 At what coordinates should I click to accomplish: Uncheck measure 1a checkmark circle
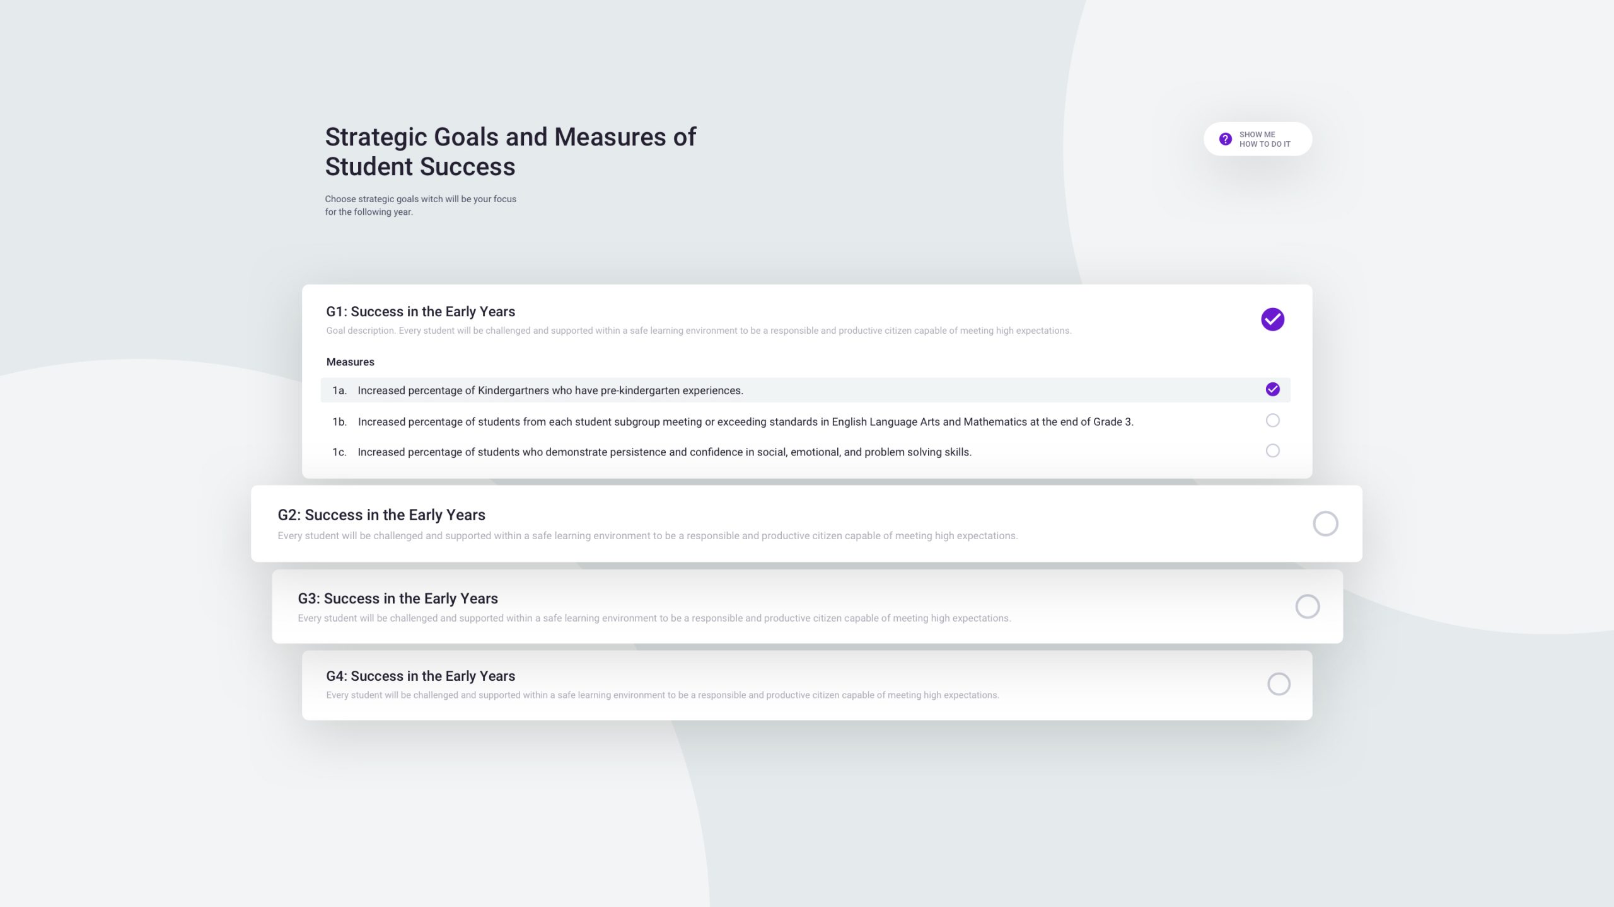click(1272, 389)
